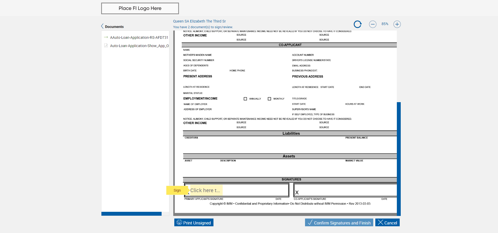
Task: Click the EMPLOYMENT/INCOME label
Action: click(x=200, y=99)
